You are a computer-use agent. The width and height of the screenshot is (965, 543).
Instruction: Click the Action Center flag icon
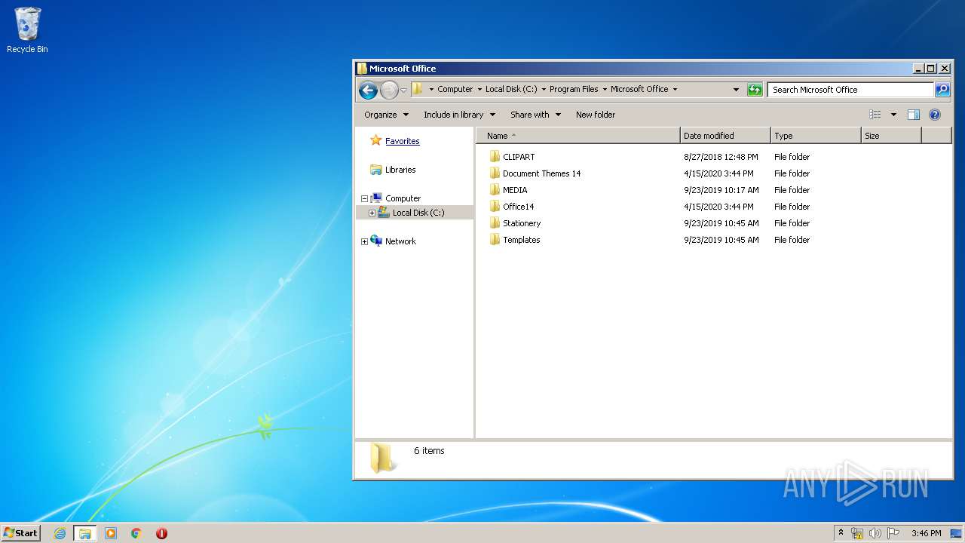[894, 533]
